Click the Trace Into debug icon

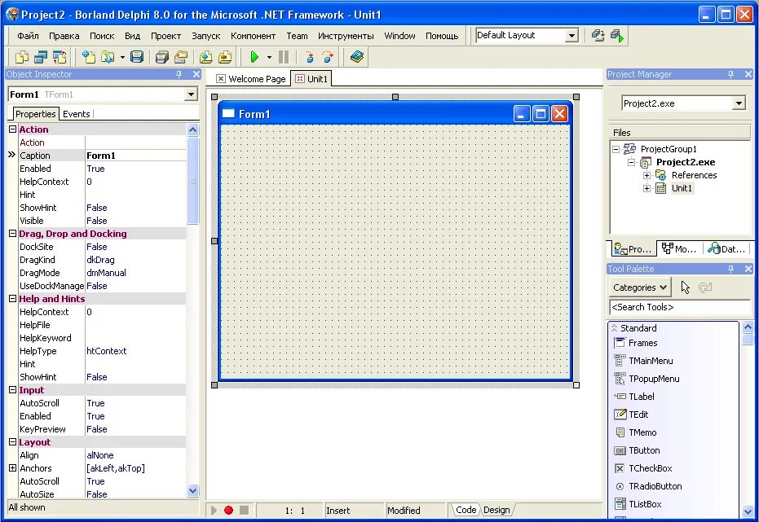(309, 57)
